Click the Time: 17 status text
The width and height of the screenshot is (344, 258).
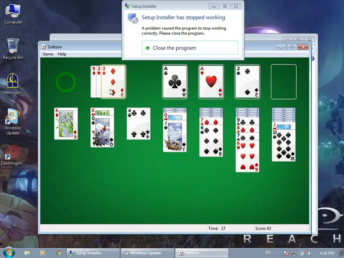[x=217, y=228]
